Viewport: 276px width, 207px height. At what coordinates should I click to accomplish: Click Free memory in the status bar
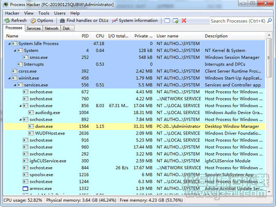[151, 200]
